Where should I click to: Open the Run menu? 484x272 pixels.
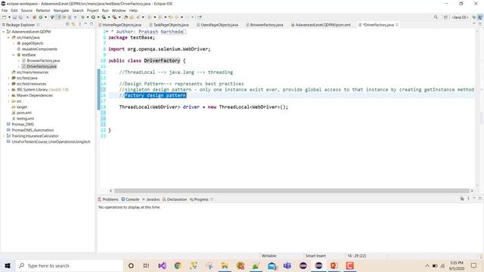pyautogui.click(x=105, y=11)
